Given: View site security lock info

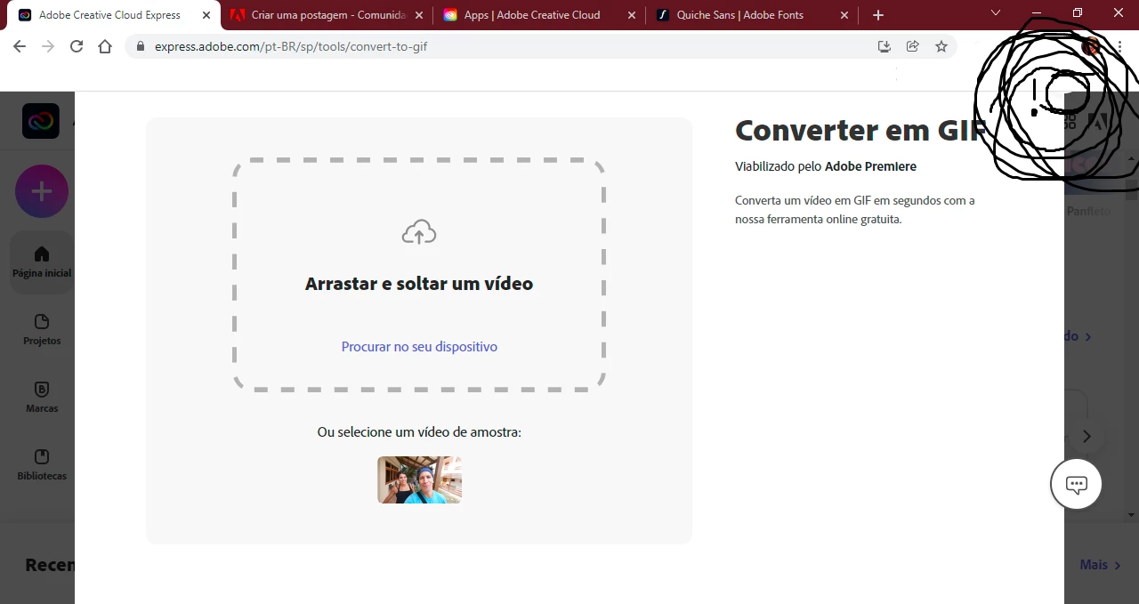Looking at the screenshot, I should 140,46.
